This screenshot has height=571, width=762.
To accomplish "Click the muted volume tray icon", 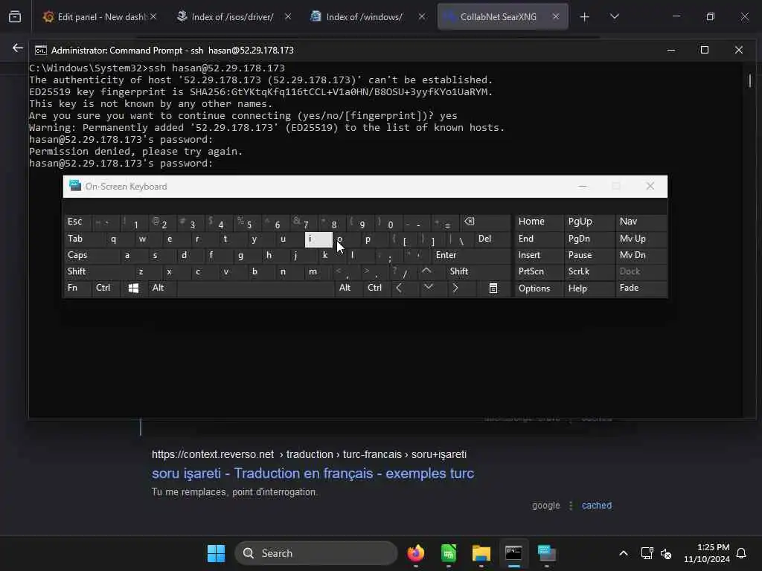I will tap(666, 553).
